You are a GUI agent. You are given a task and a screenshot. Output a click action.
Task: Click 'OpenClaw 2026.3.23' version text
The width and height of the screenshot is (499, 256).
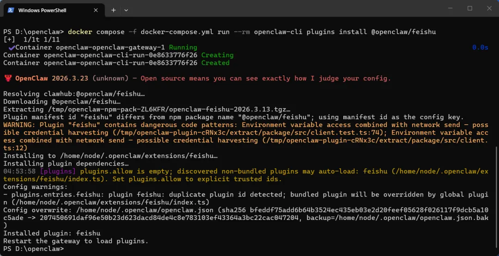point(52,79)
